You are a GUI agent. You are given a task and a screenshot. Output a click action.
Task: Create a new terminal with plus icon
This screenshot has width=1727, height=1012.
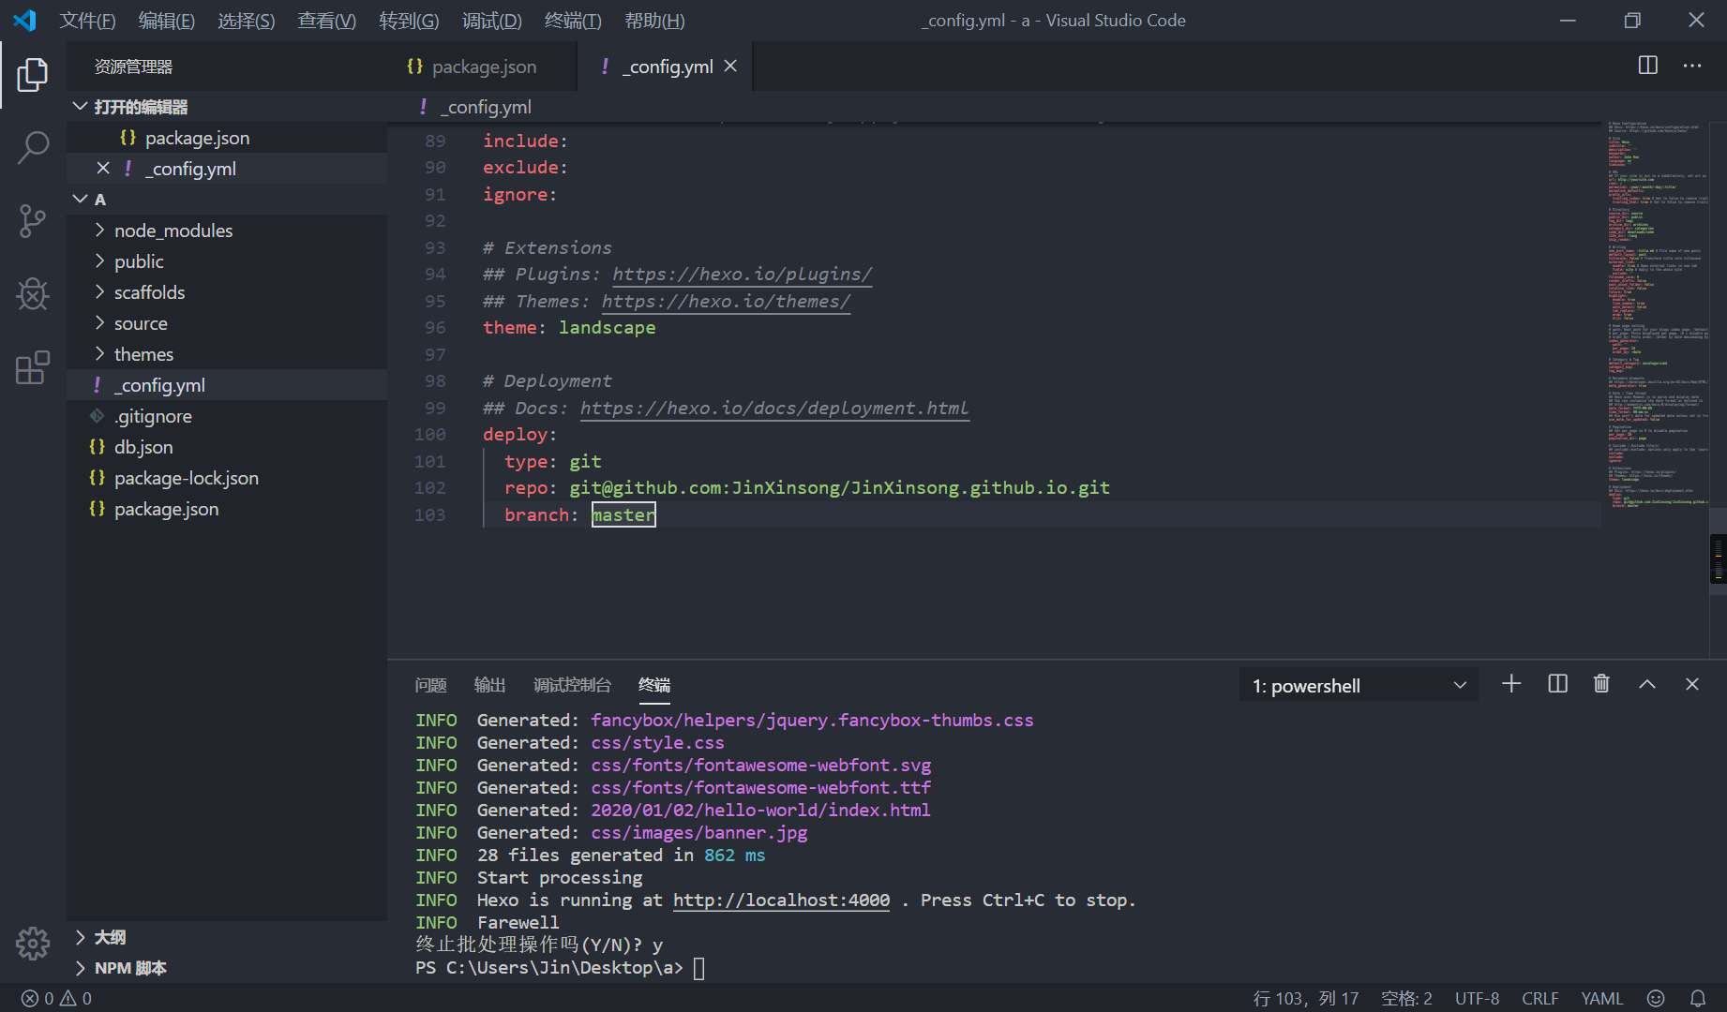pyautogui.click(x=1511, y=684)
